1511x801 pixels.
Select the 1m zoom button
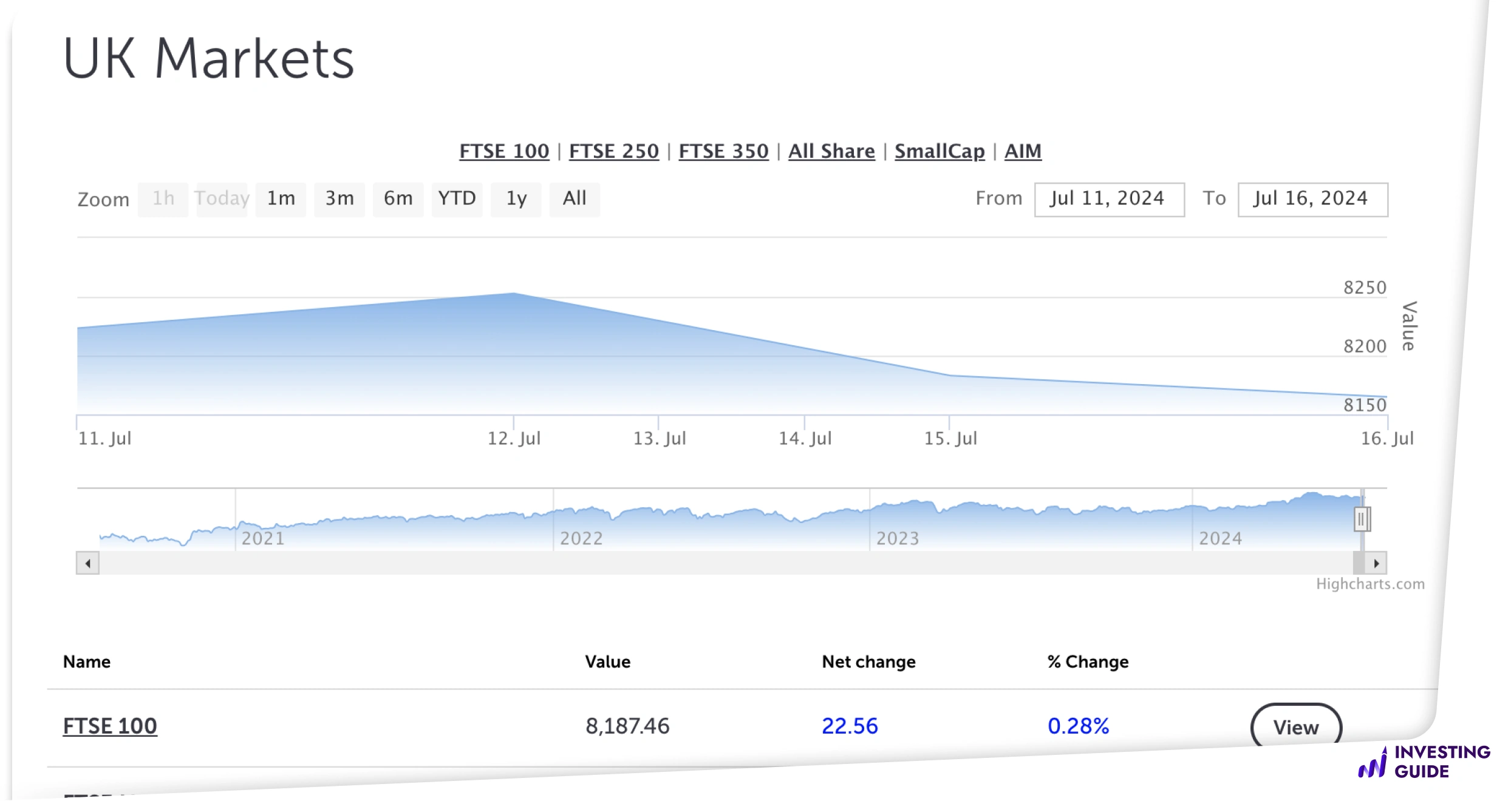281,199
